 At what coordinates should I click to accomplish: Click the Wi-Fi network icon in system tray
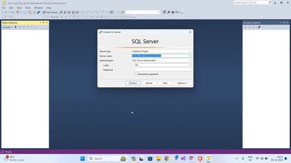tap(257, 158)
